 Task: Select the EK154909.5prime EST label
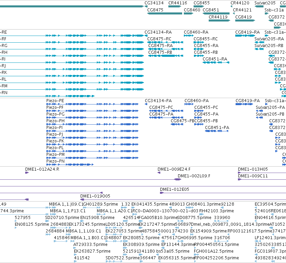click(208, 231)
